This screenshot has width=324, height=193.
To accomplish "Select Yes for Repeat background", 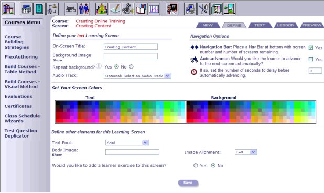I will coord(116,66).
